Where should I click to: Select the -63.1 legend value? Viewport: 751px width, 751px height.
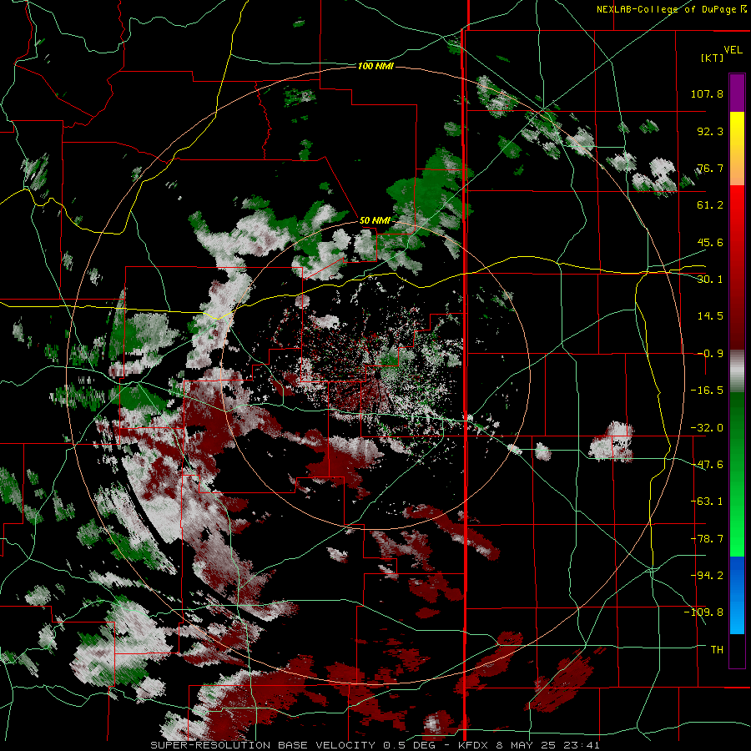[x=707, y=502]
